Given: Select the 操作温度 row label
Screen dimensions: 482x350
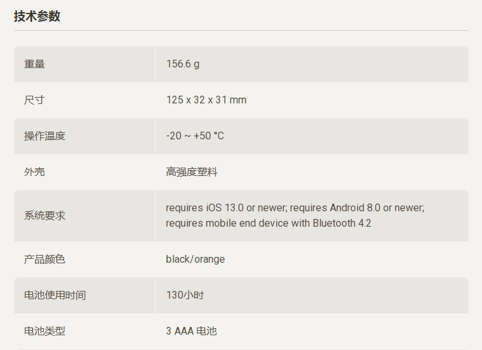Looking at the screenshot, I should pyautogui.click(x=45, y=136).
